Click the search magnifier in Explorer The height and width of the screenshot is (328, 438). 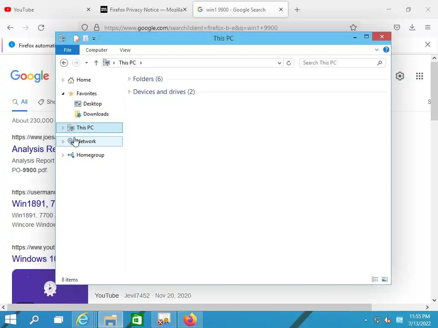pyautogui.click(x=379, y=63)
